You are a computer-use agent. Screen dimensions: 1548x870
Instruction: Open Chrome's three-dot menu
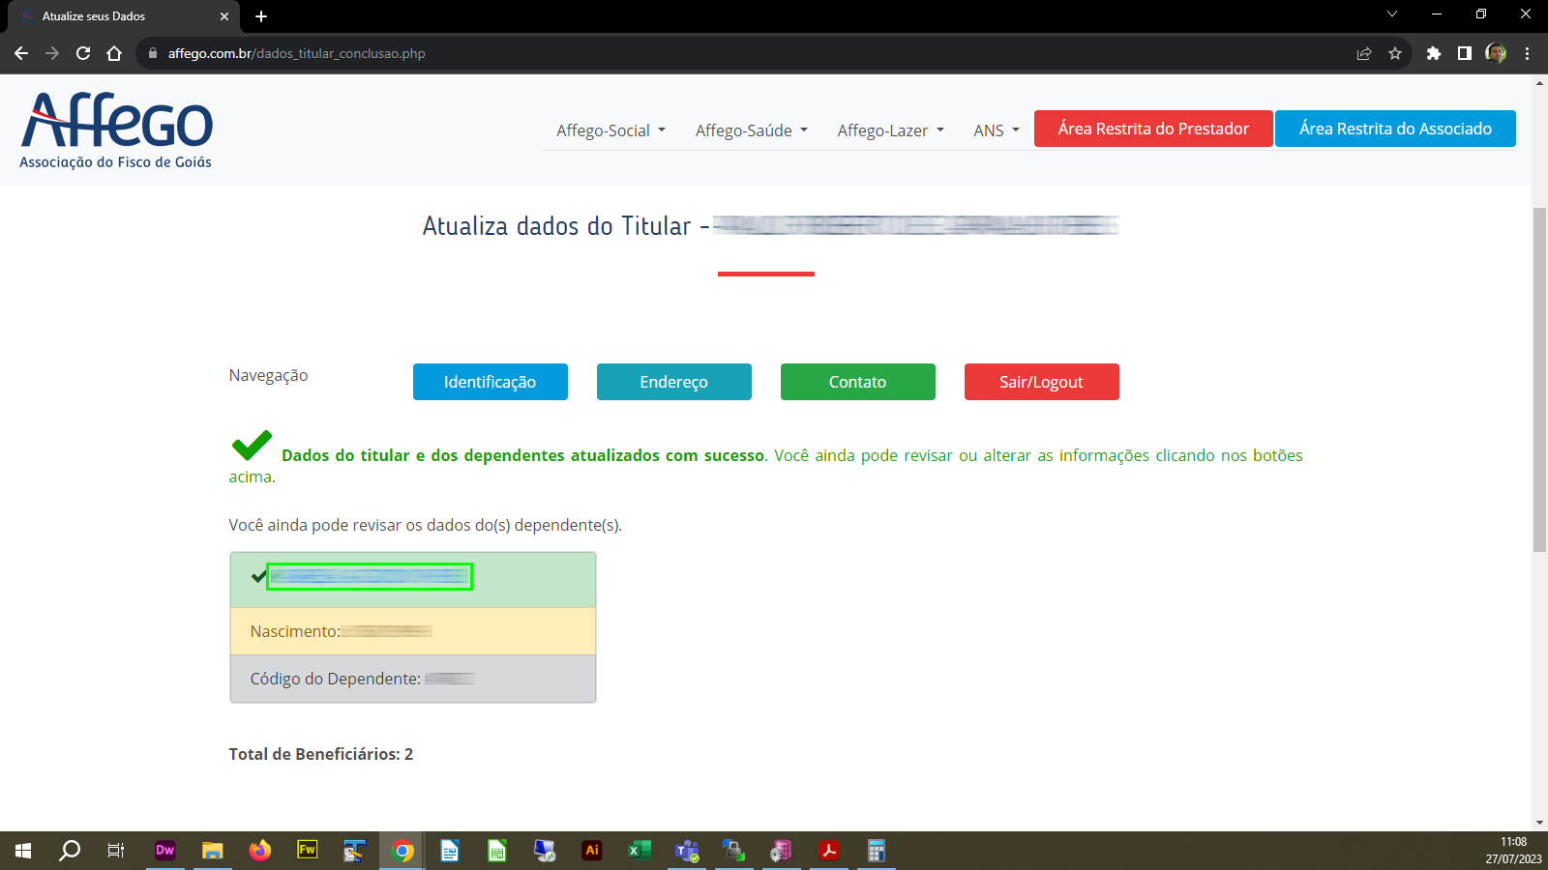1528,54
